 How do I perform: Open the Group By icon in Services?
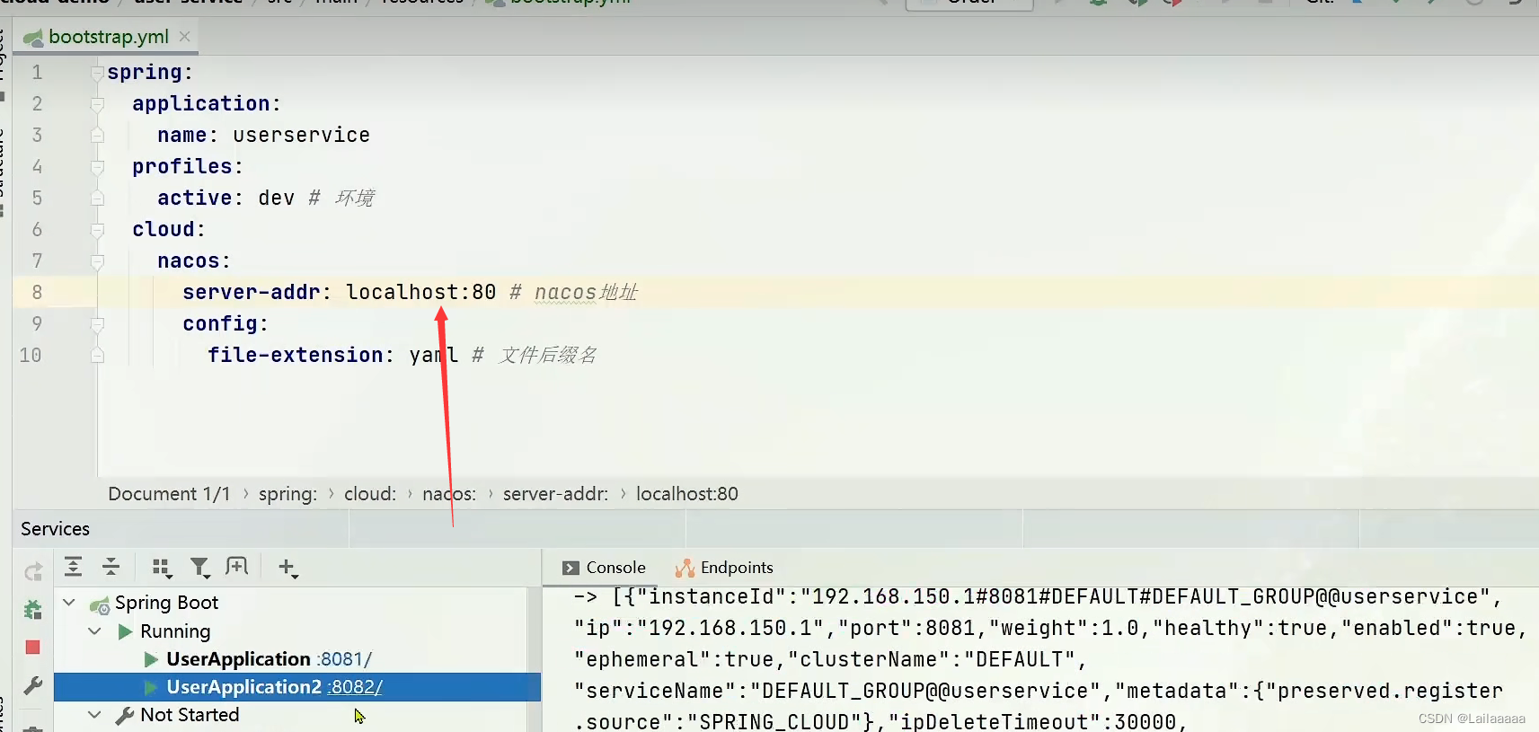click(x=162, y=567)
